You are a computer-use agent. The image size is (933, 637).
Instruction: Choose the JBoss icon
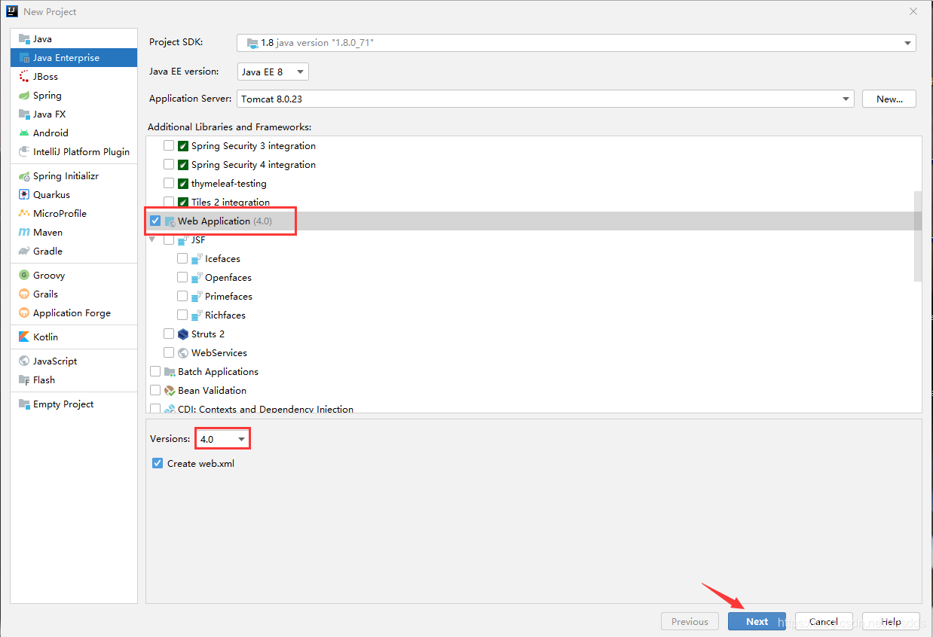(24, 76)
